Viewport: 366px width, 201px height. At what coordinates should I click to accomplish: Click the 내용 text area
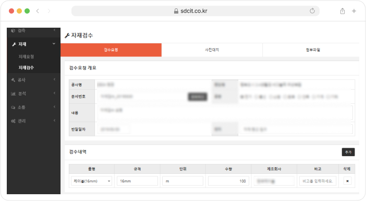(x=225, y=113)
